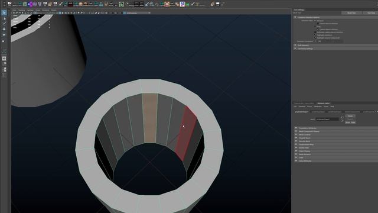Click the Hide button in Attribute Editor
This screenshot has height=213, width=378.
point(353,122)
